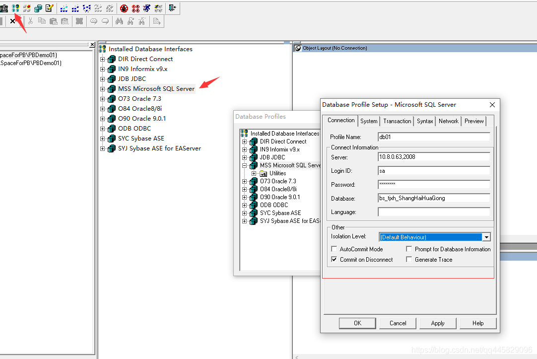Click the Exit door icon
This screenshot has width=537, height=359.
[173, 8]
